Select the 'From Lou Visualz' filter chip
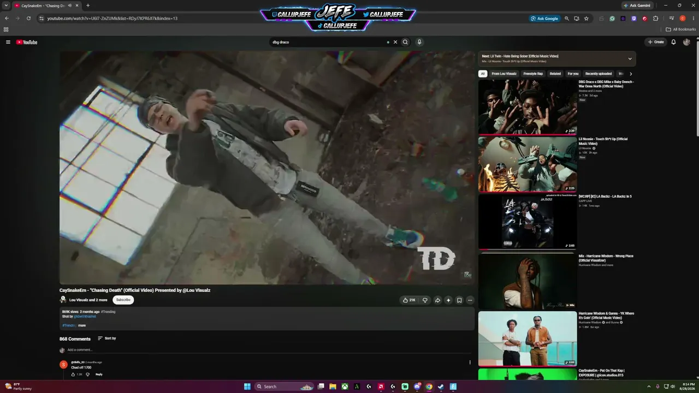699x393 pixels. (x=504, y=74)
